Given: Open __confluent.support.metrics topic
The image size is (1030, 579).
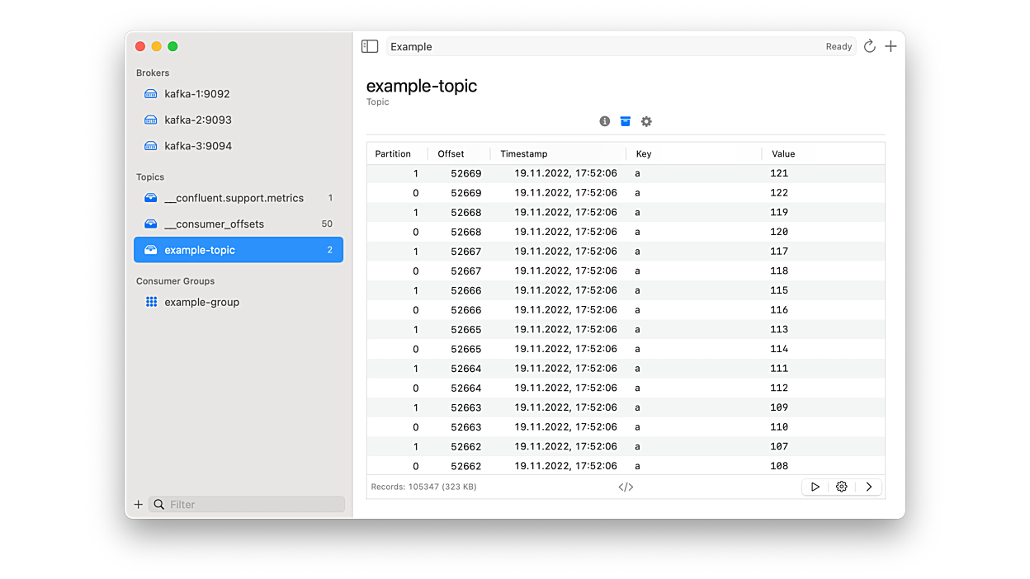Looking at the screenshot, I should (x=239, y=198).
